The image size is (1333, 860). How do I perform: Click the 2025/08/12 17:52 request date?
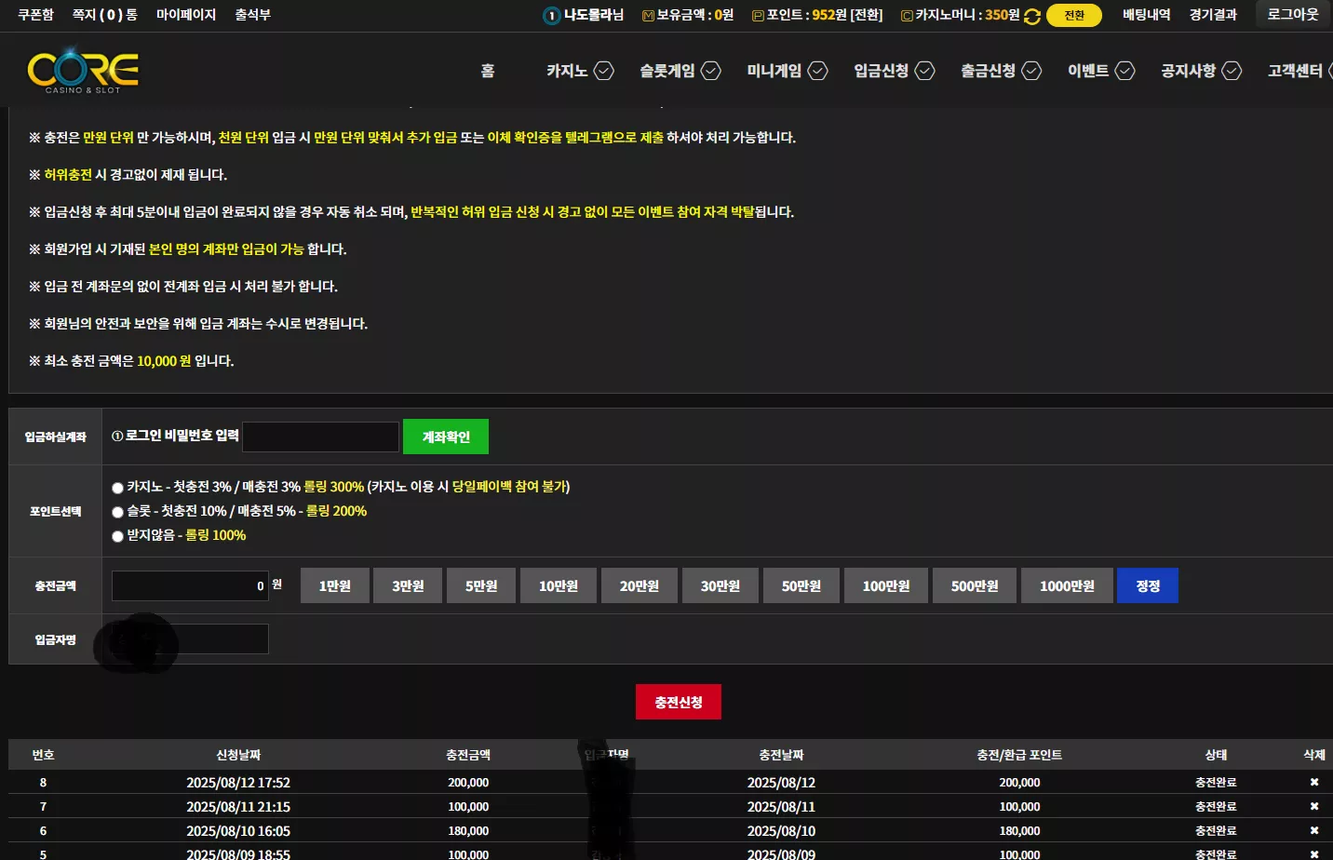(x=238, y=783)
